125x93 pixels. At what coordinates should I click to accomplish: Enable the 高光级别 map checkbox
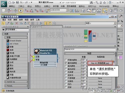pyautogui.click(x=66, y=69)
